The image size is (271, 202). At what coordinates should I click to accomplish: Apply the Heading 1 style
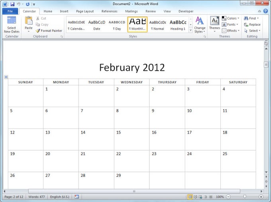(178, 25)
